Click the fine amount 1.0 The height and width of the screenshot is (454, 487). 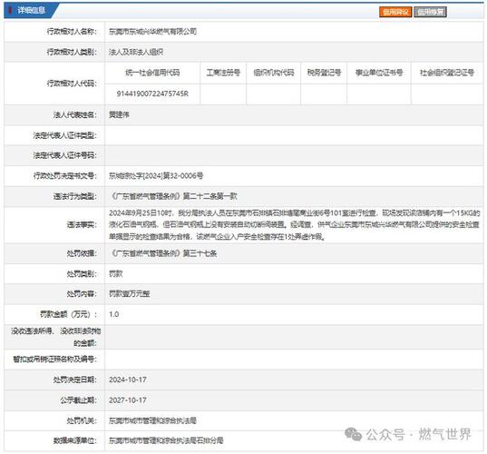click(114, 314)
